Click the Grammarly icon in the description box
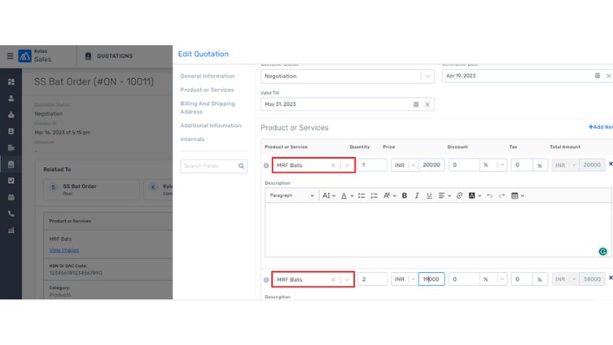Viewport: 613px width, 345px height. (603, 251)
